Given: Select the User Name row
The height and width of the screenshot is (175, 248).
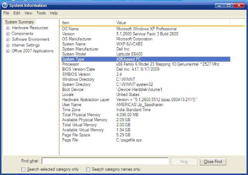Looking at the screenshot, I should coord(146,105).
